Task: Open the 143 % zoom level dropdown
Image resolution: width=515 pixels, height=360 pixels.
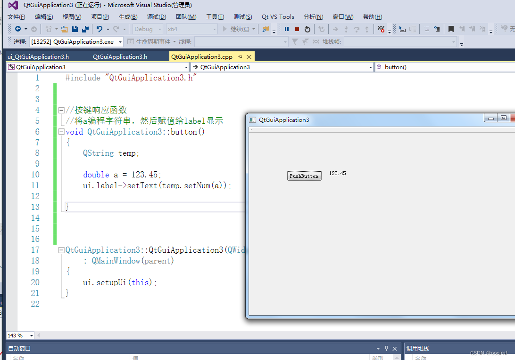Action: point(32,336)
